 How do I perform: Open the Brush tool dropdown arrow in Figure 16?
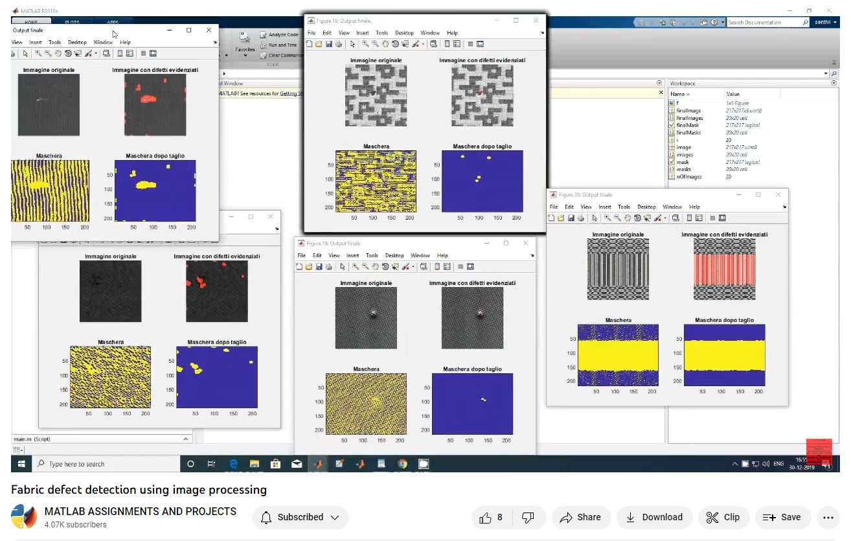point(423,43)
